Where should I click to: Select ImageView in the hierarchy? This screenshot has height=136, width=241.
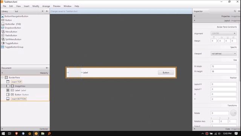[x=20, y=86]
